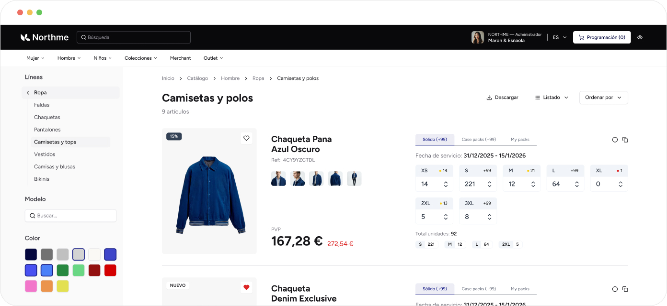This screenshot has height=306, width=667.
Task: Open info icon for Chaqueta Pana
Action: pos(615,140)
